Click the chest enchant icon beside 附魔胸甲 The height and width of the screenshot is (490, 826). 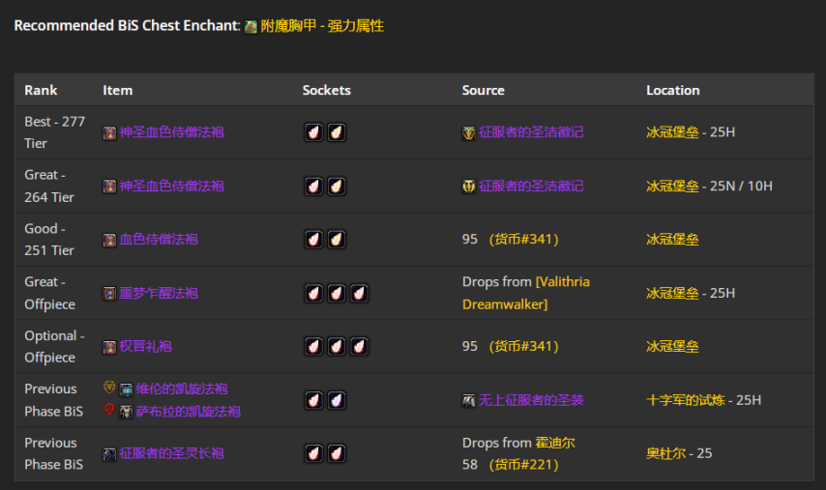click(251, 27)
